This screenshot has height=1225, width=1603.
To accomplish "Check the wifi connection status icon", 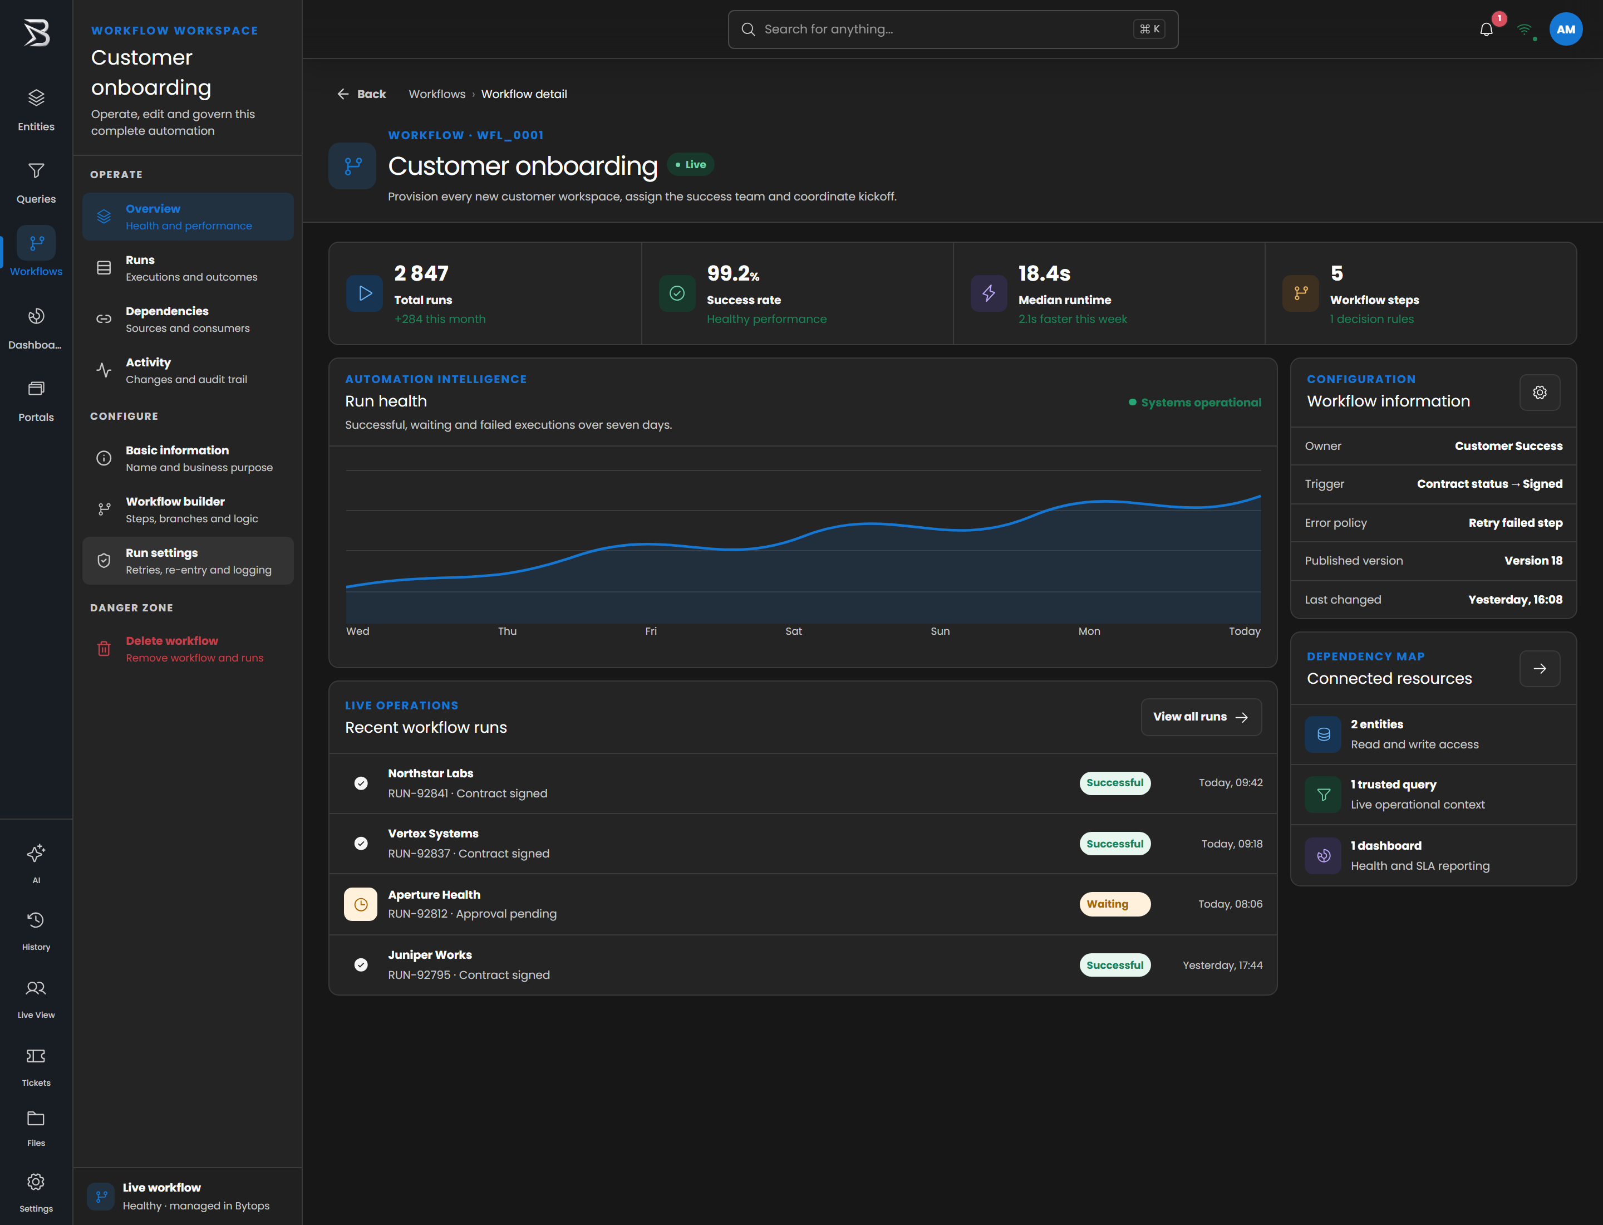I will click(1525, 29).
